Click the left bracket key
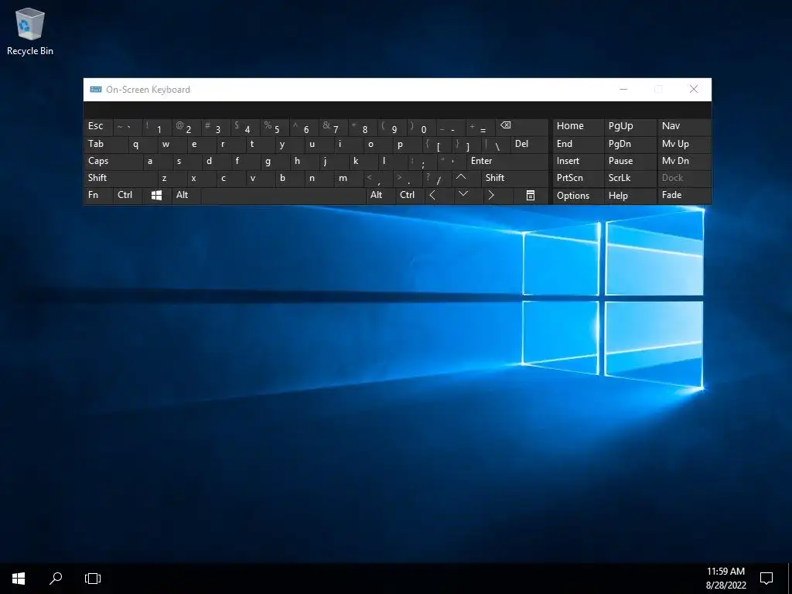This screenshot has width=792, height=594. click(x=437, y=144)
